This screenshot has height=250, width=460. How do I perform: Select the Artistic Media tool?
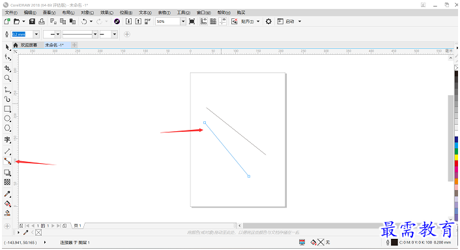[x=7, y=99]
